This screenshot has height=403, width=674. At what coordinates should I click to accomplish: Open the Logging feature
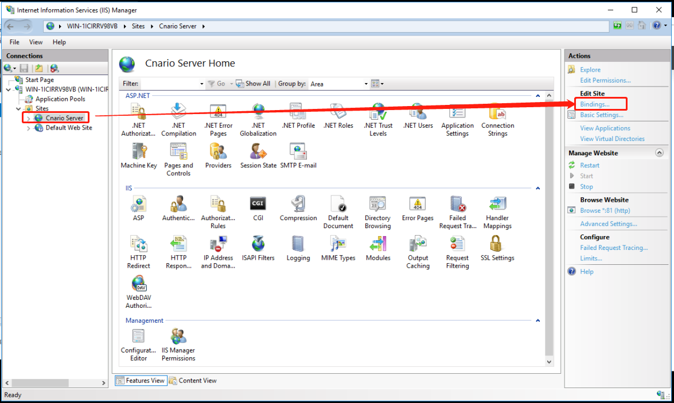[298, 243]
